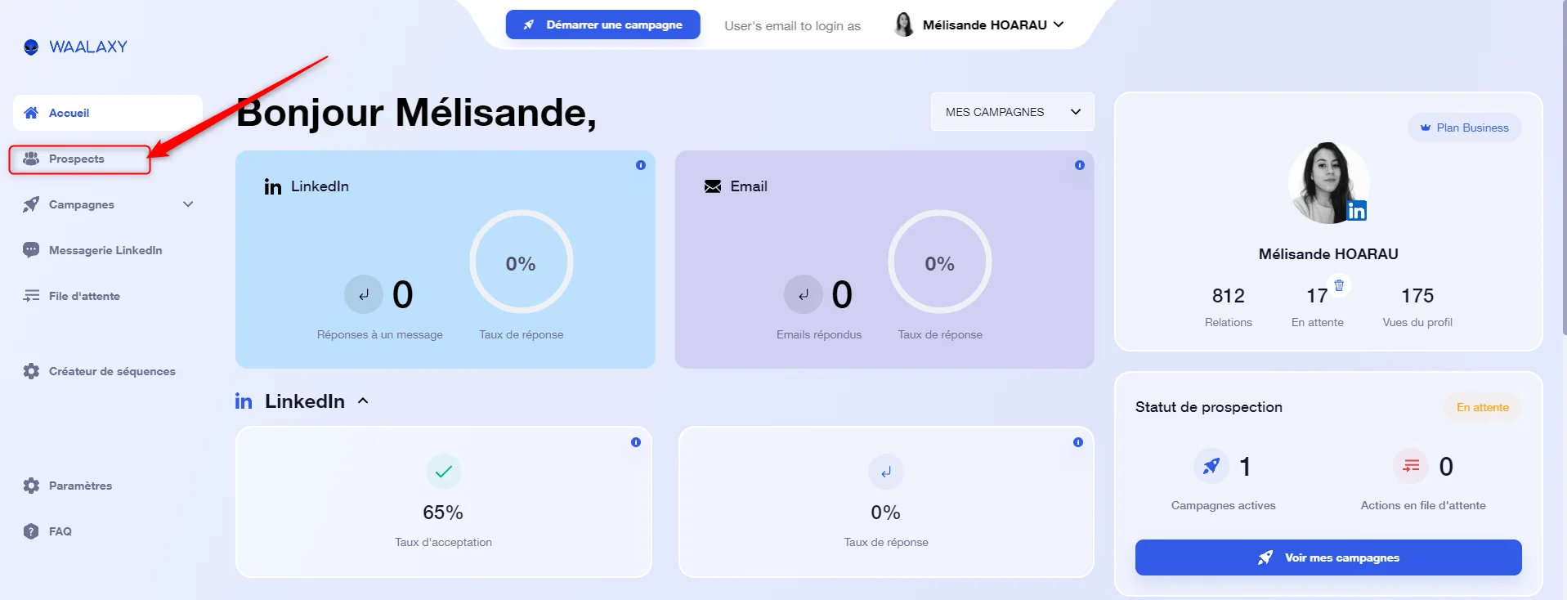Click the Plan Business badge
The width and height of the screenshot is (1567, 600).
pyautogui.click(x=1465, y=128)
